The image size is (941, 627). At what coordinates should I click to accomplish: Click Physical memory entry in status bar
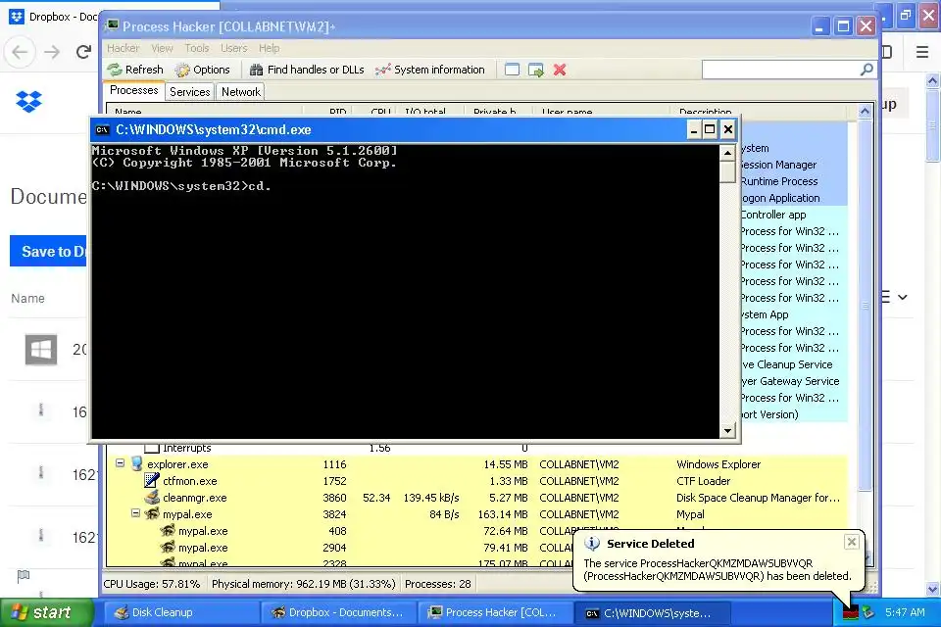(x=304, y=584)
